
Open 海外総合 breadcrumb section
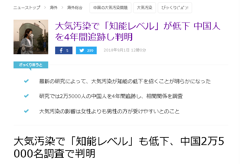75,8
